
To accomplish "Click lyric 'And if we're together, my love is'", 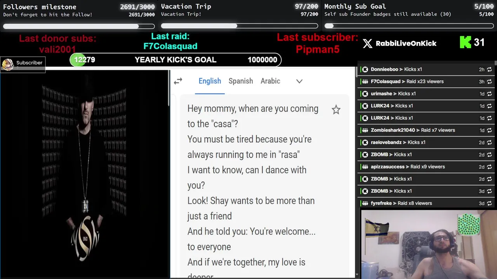I will click(246, 262).
